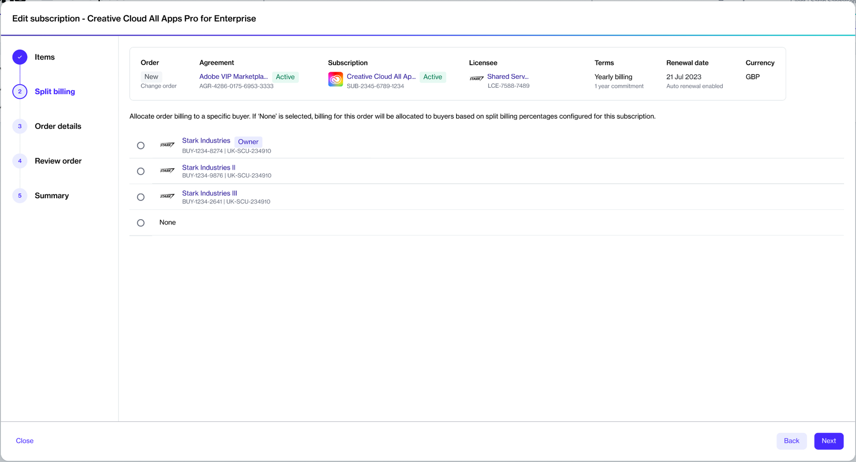Click the step 3 circle indicator
The image size is (856, 462).
20,126
